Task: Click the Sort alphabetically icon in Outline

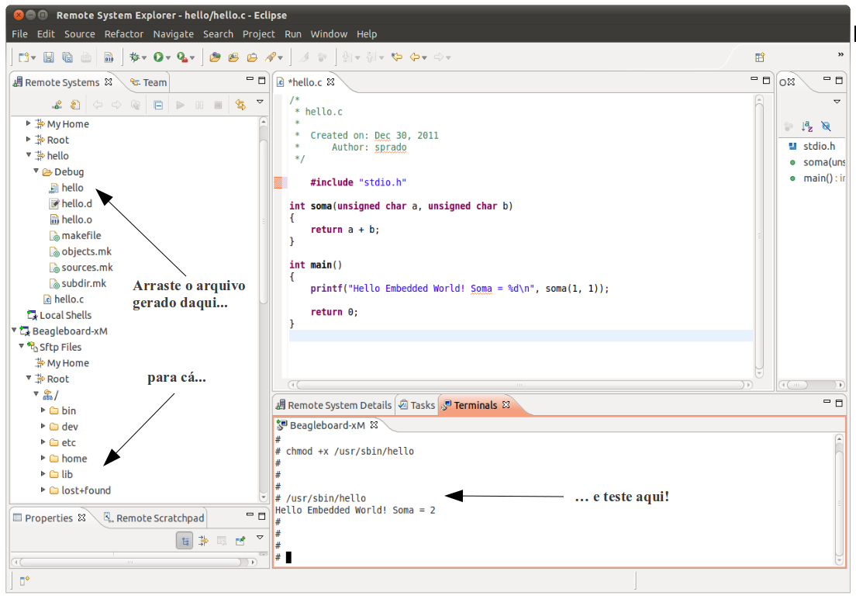Action: (807, 126)
